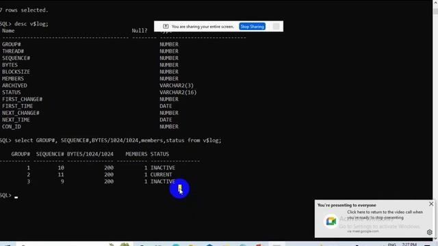
Task: Click the CURRENT status in group 2 row
Action: pos(162,175)
